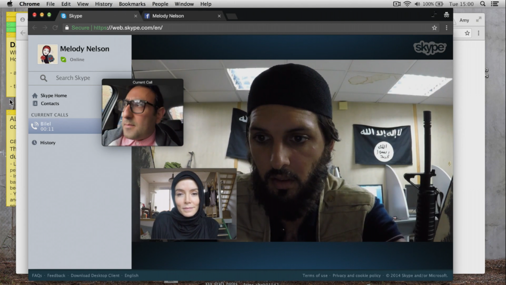
Task: Change the Online status indicator
Action: 63,59
